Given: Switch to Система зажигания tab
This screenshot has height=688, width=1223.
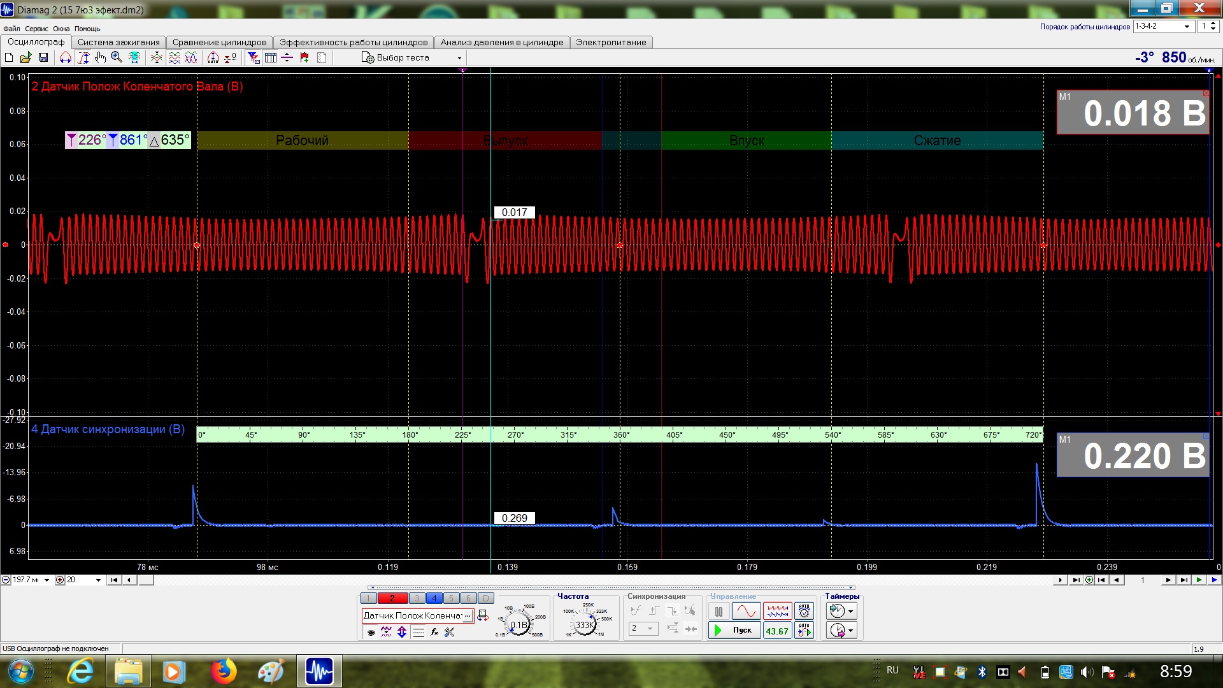Looking at the screenshot, I should pos(118,42).
